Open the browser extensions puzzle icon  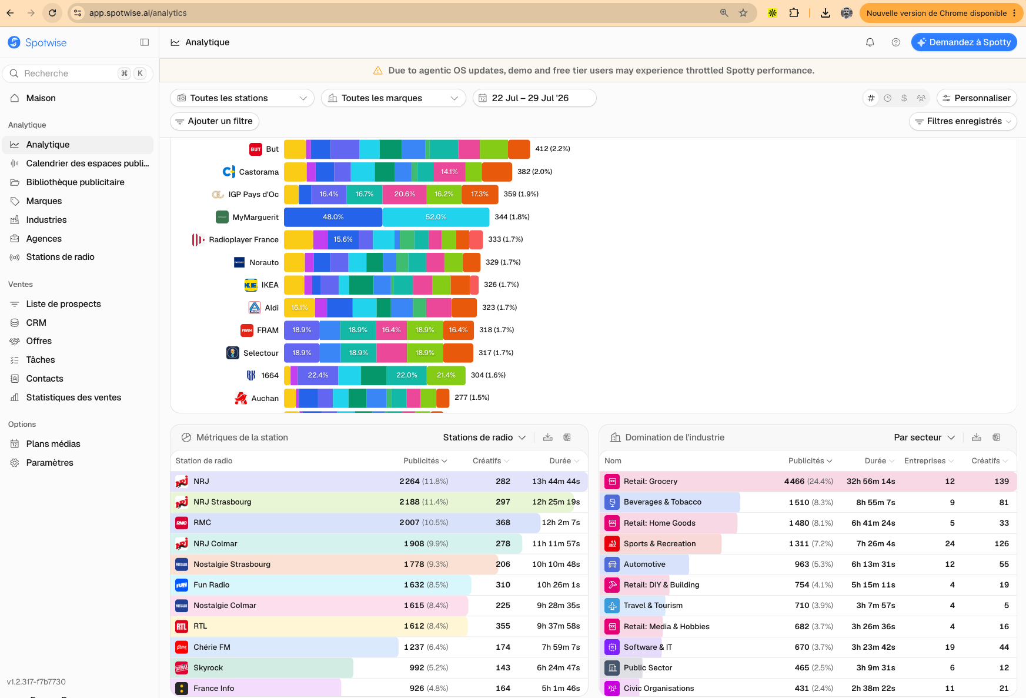tap(794, 13)
